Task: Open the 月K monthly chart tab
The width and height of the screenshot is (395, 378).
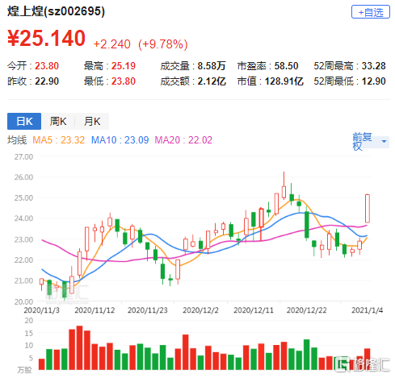Action: pyautogui.click(x=92, y=121)
